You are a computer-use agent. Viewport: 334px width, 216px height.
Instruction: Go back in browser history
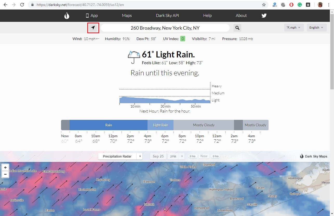pyautogui.click(x=5, y=5)
